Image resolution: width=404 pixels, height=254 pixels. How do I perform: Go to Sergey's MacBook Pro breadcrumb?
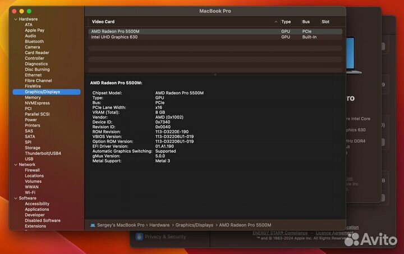(x=121, y=225)
